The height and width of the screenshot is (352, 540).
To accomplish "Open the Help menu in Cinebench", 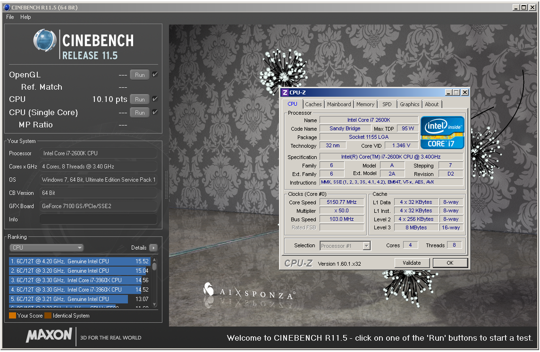I will pyautogui.click(x=25, y=17).
